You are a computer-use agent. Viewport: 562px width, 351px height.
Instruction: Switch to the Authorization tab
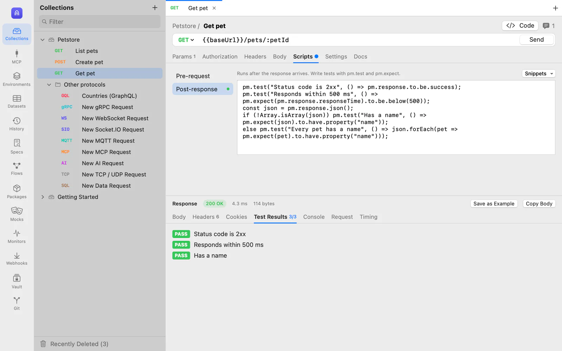click(x=220, y=57)
